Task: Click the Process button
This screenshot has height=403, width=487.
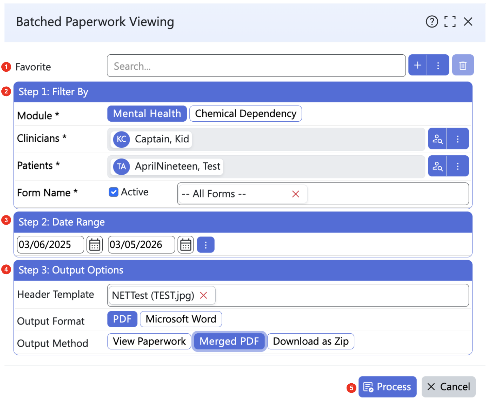Action: [x=387, y=387]
